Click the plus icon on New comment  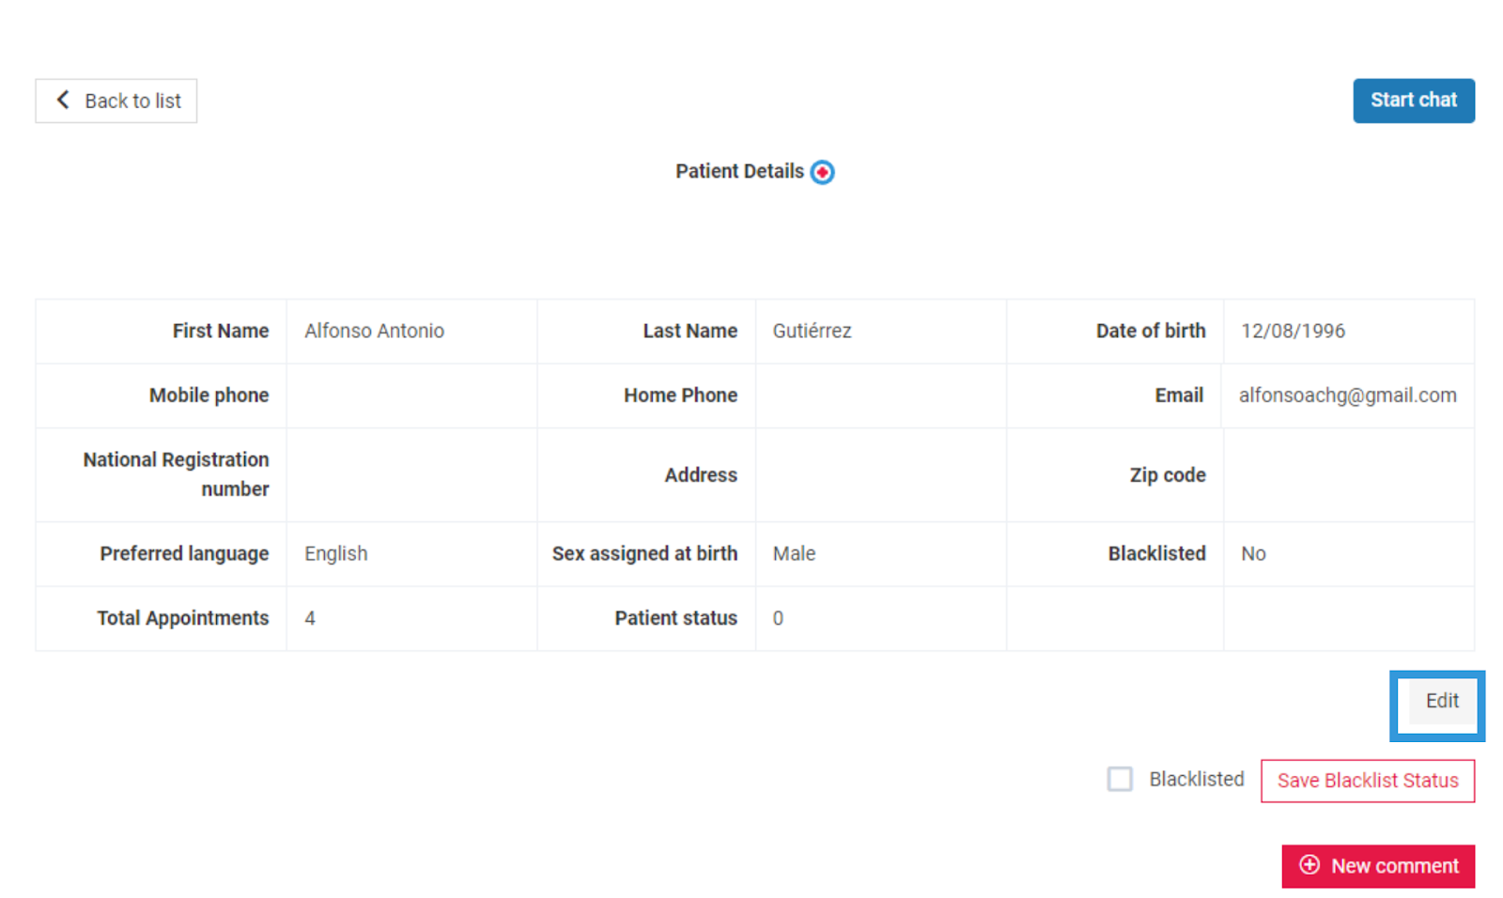click(1309, 865)
